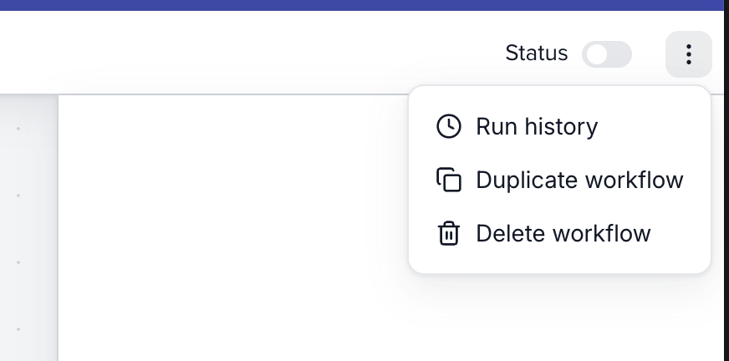The image size is (729, 361).
Task: Click the clock icon beside Run history
Action: (449, 126)
